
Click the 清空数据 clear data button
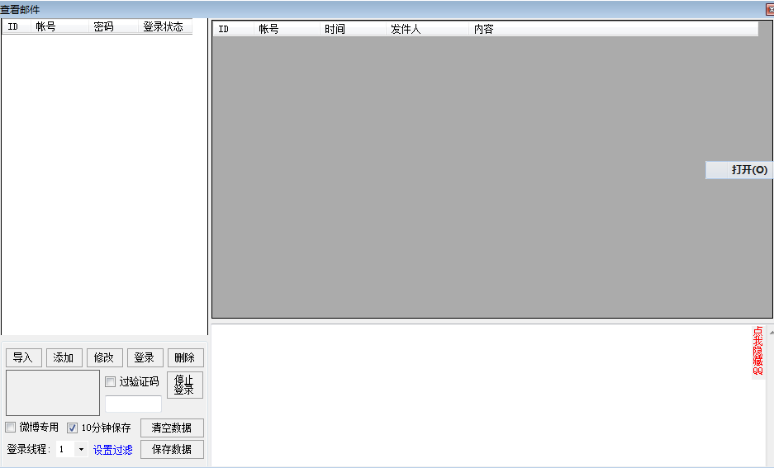click(x=172, y=428)
